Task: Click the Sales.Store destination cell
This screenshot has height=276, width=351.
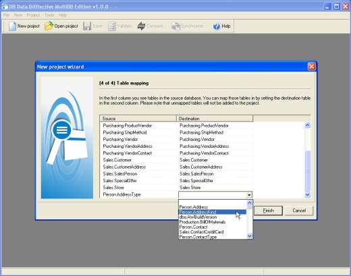Action: [215, 188]
